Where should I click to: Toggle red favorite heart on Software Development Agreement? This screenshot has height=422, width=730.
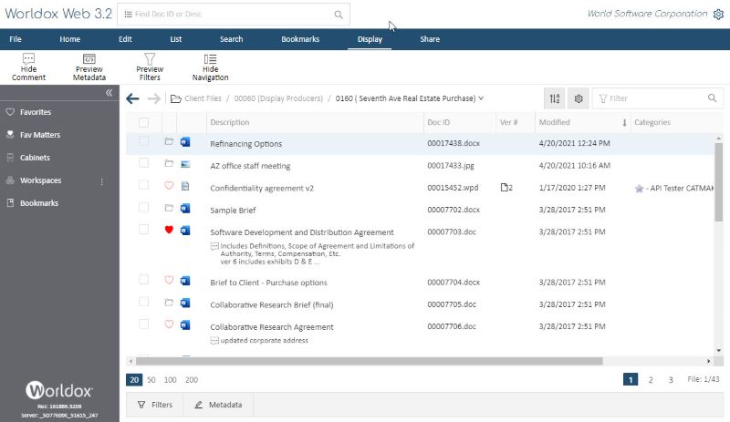click(169, 230)
